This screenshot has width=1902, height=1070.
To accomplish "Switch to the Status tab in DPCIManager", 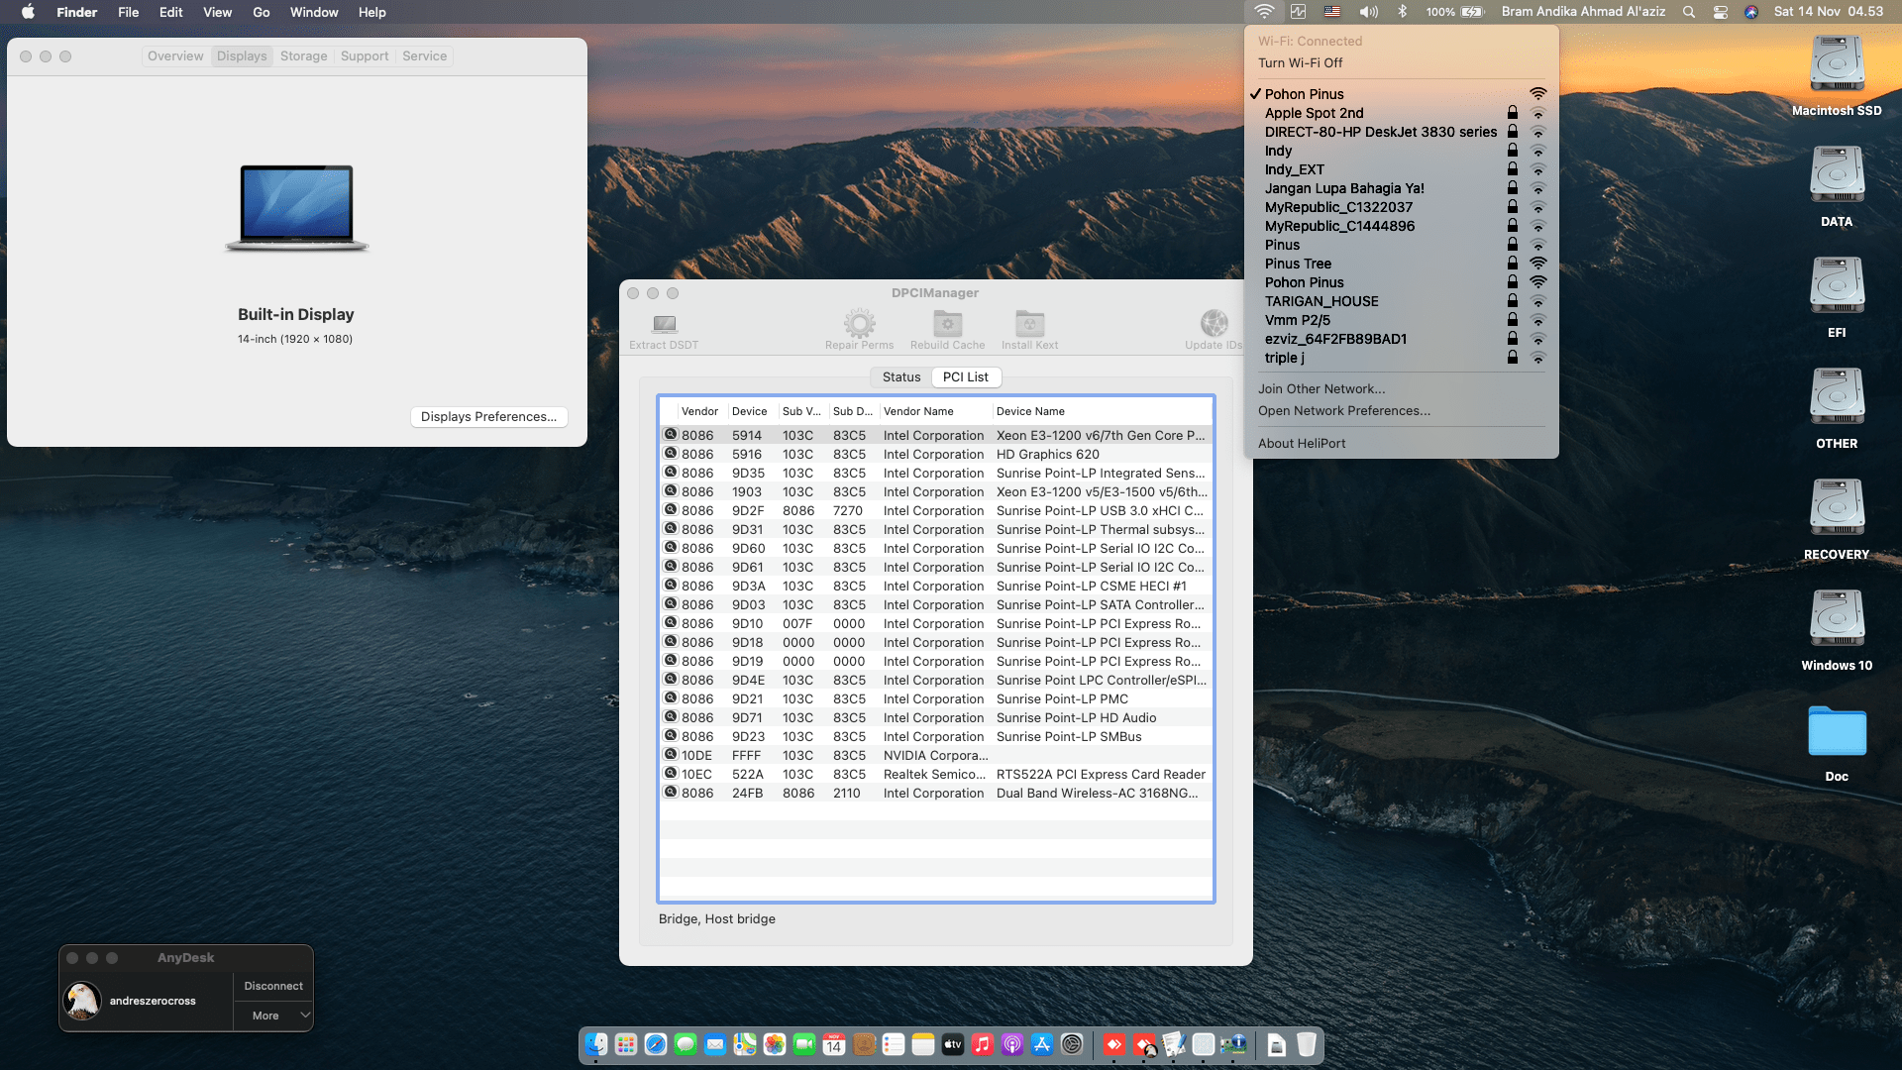I will pyautogui.click(x=900, y=377).
